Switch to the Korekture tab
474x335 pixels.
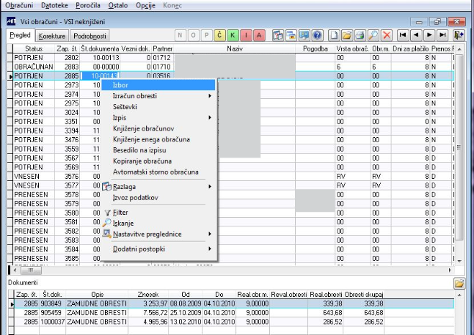click(52, 36)
